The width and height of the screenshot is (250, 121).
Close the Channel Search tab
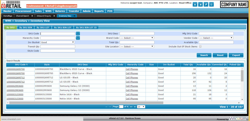point(32,16)
